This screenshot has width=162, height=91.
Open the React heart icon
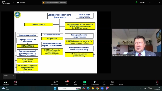tap(75, 82)
